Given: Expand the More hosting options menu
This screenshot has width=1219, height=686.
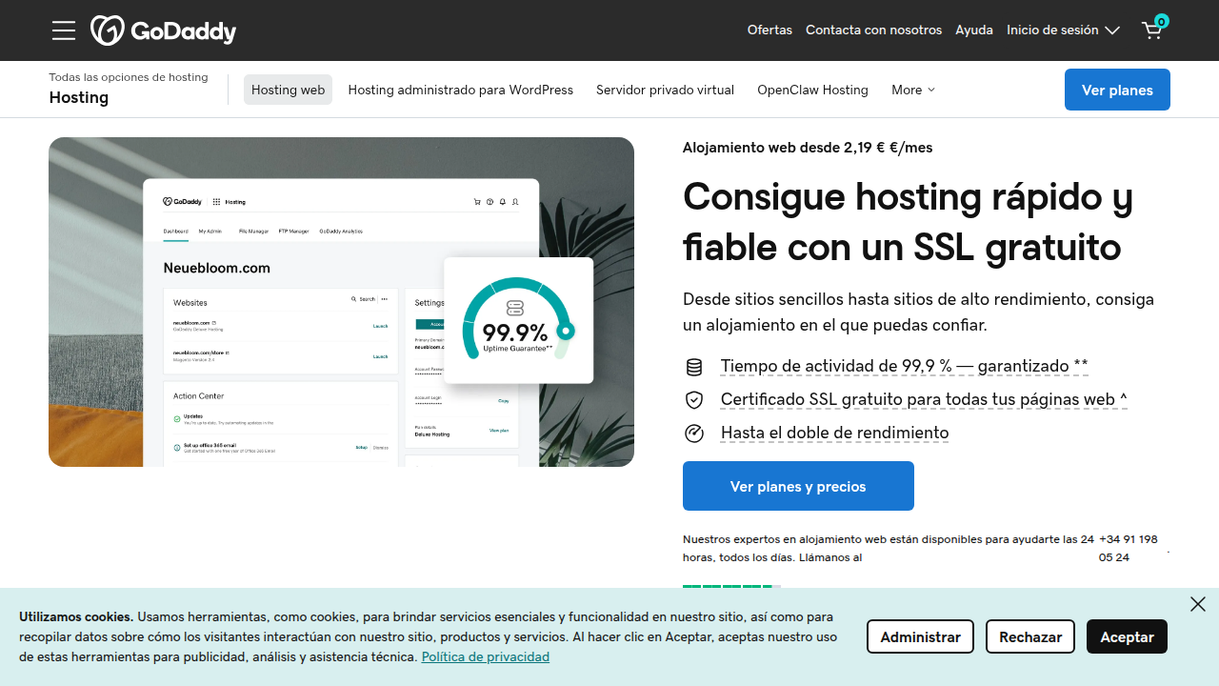Looking at the screenshot, I should coord(913,90).
